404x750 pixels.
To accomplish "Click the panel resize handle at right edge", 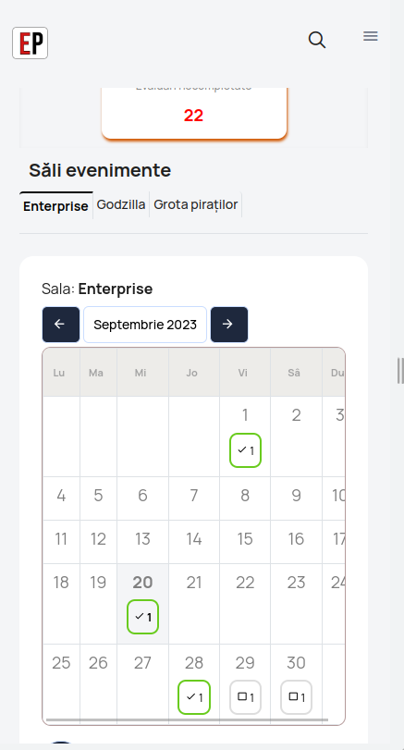I will [400, 370].
